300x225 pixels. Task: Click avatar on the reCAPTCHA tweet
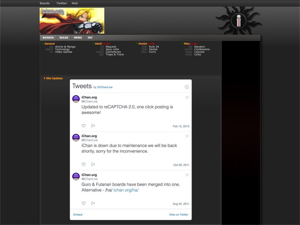click(x=76, y=99)
